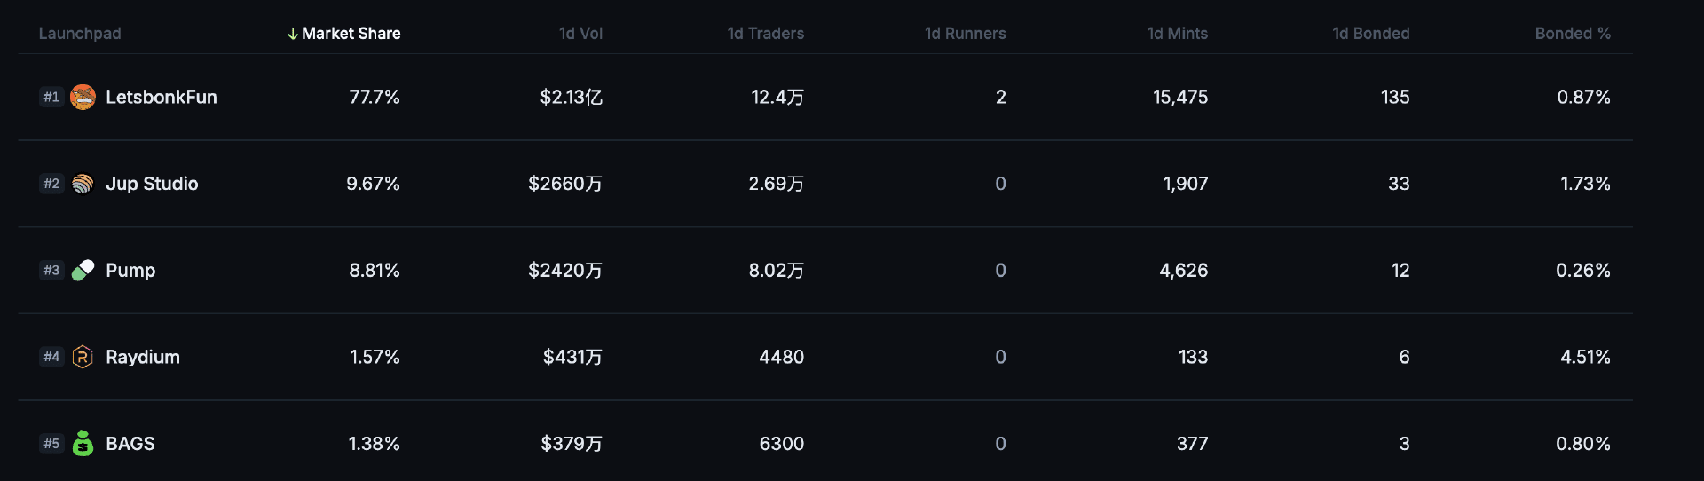1704x481 pixels.
Task: Sort by Bonded % column header
Action: point(1573,34)
